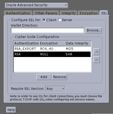Switch to the Authentication tab

coord(18,13)
